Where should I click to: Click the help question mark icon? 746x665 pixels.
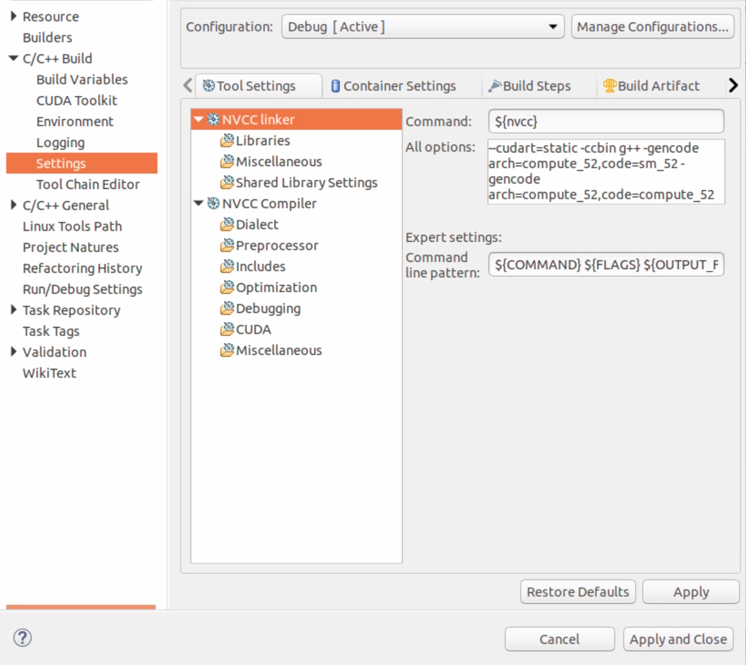23,638
